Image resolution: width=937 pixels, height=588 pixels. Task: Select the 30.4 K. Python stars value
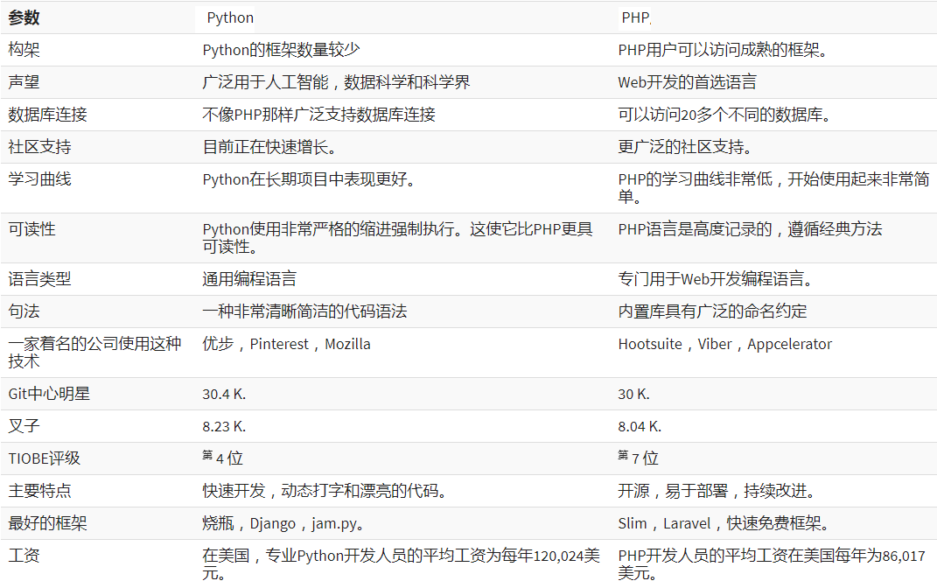(224, 394)
